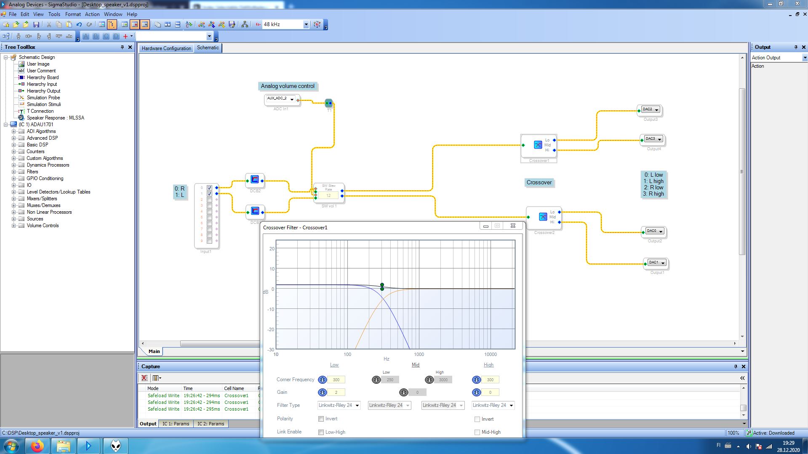Enable Input1 channel 2 checkbox
Screen dimensions: 808x454
click(209, 199)
